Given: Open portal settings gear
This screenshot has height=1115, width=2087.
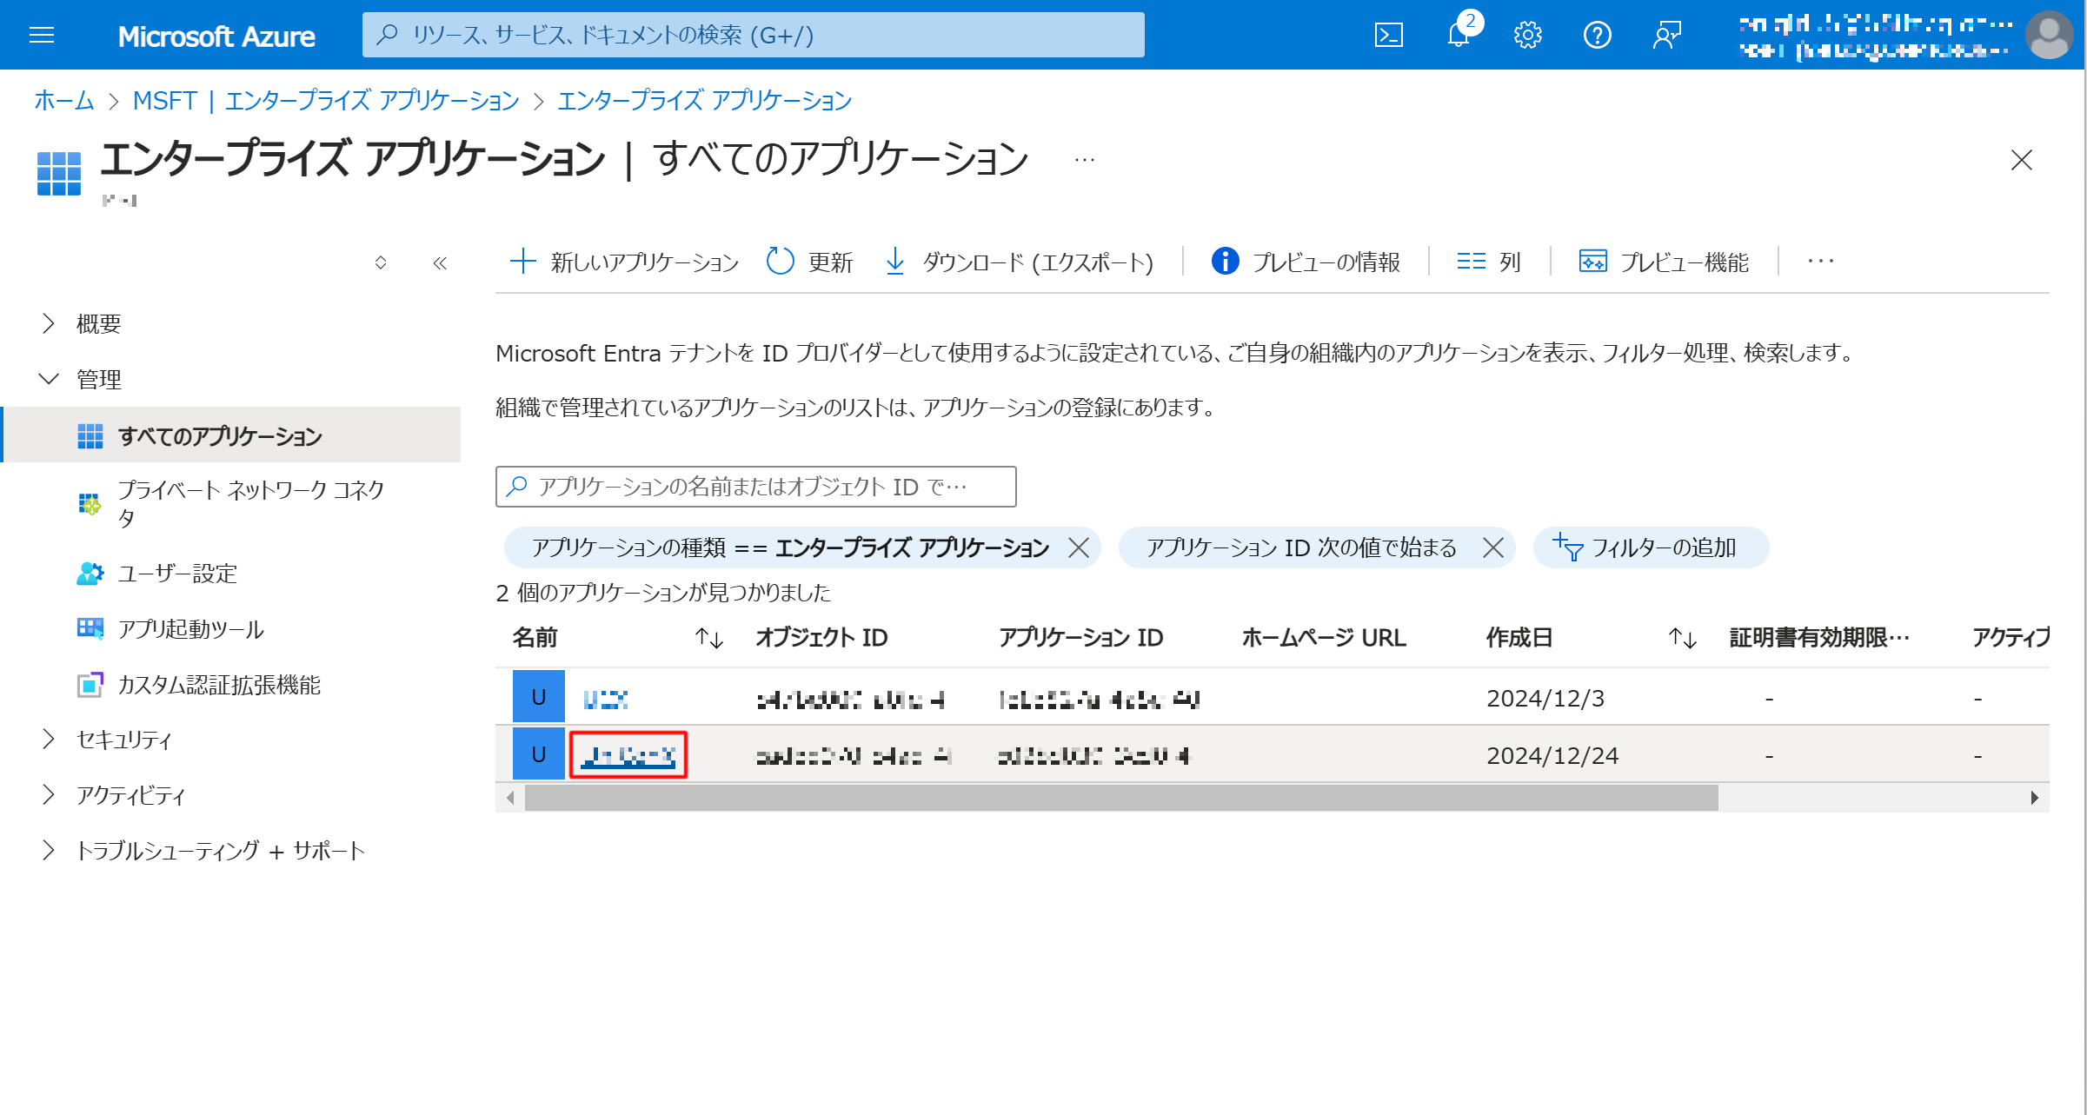Looking at the screenshot, I should (1527, 35).
